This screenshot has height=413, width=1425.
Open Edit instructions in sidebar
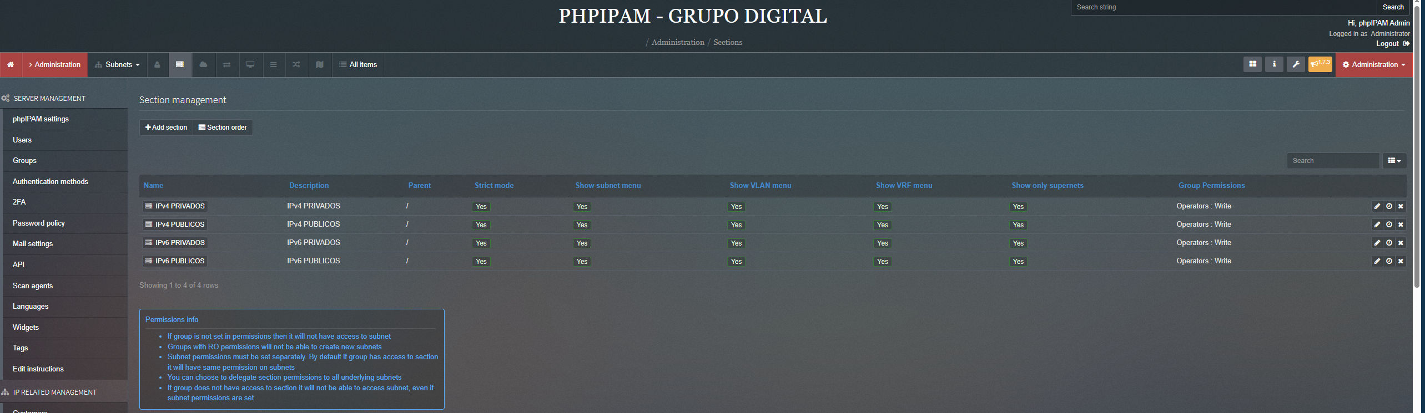(65, 369)
